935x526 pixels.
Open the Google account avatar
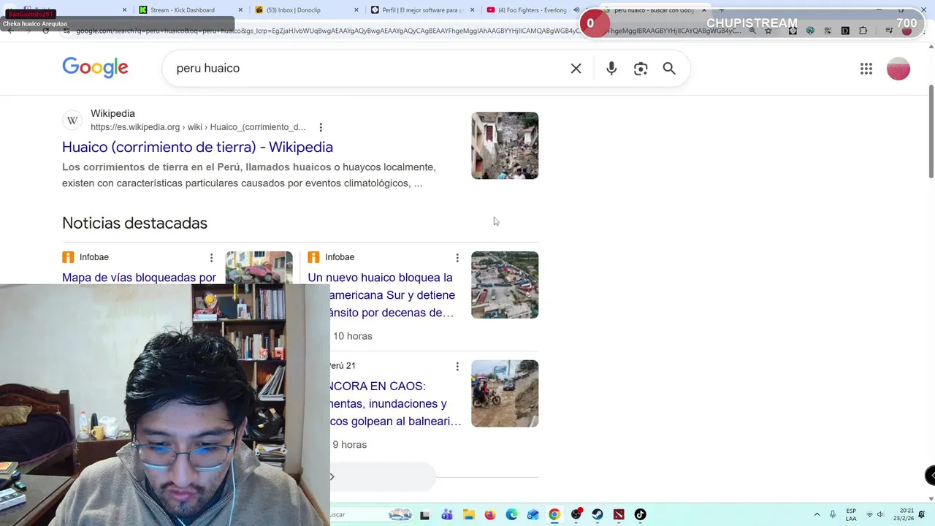tap(898, 69)
